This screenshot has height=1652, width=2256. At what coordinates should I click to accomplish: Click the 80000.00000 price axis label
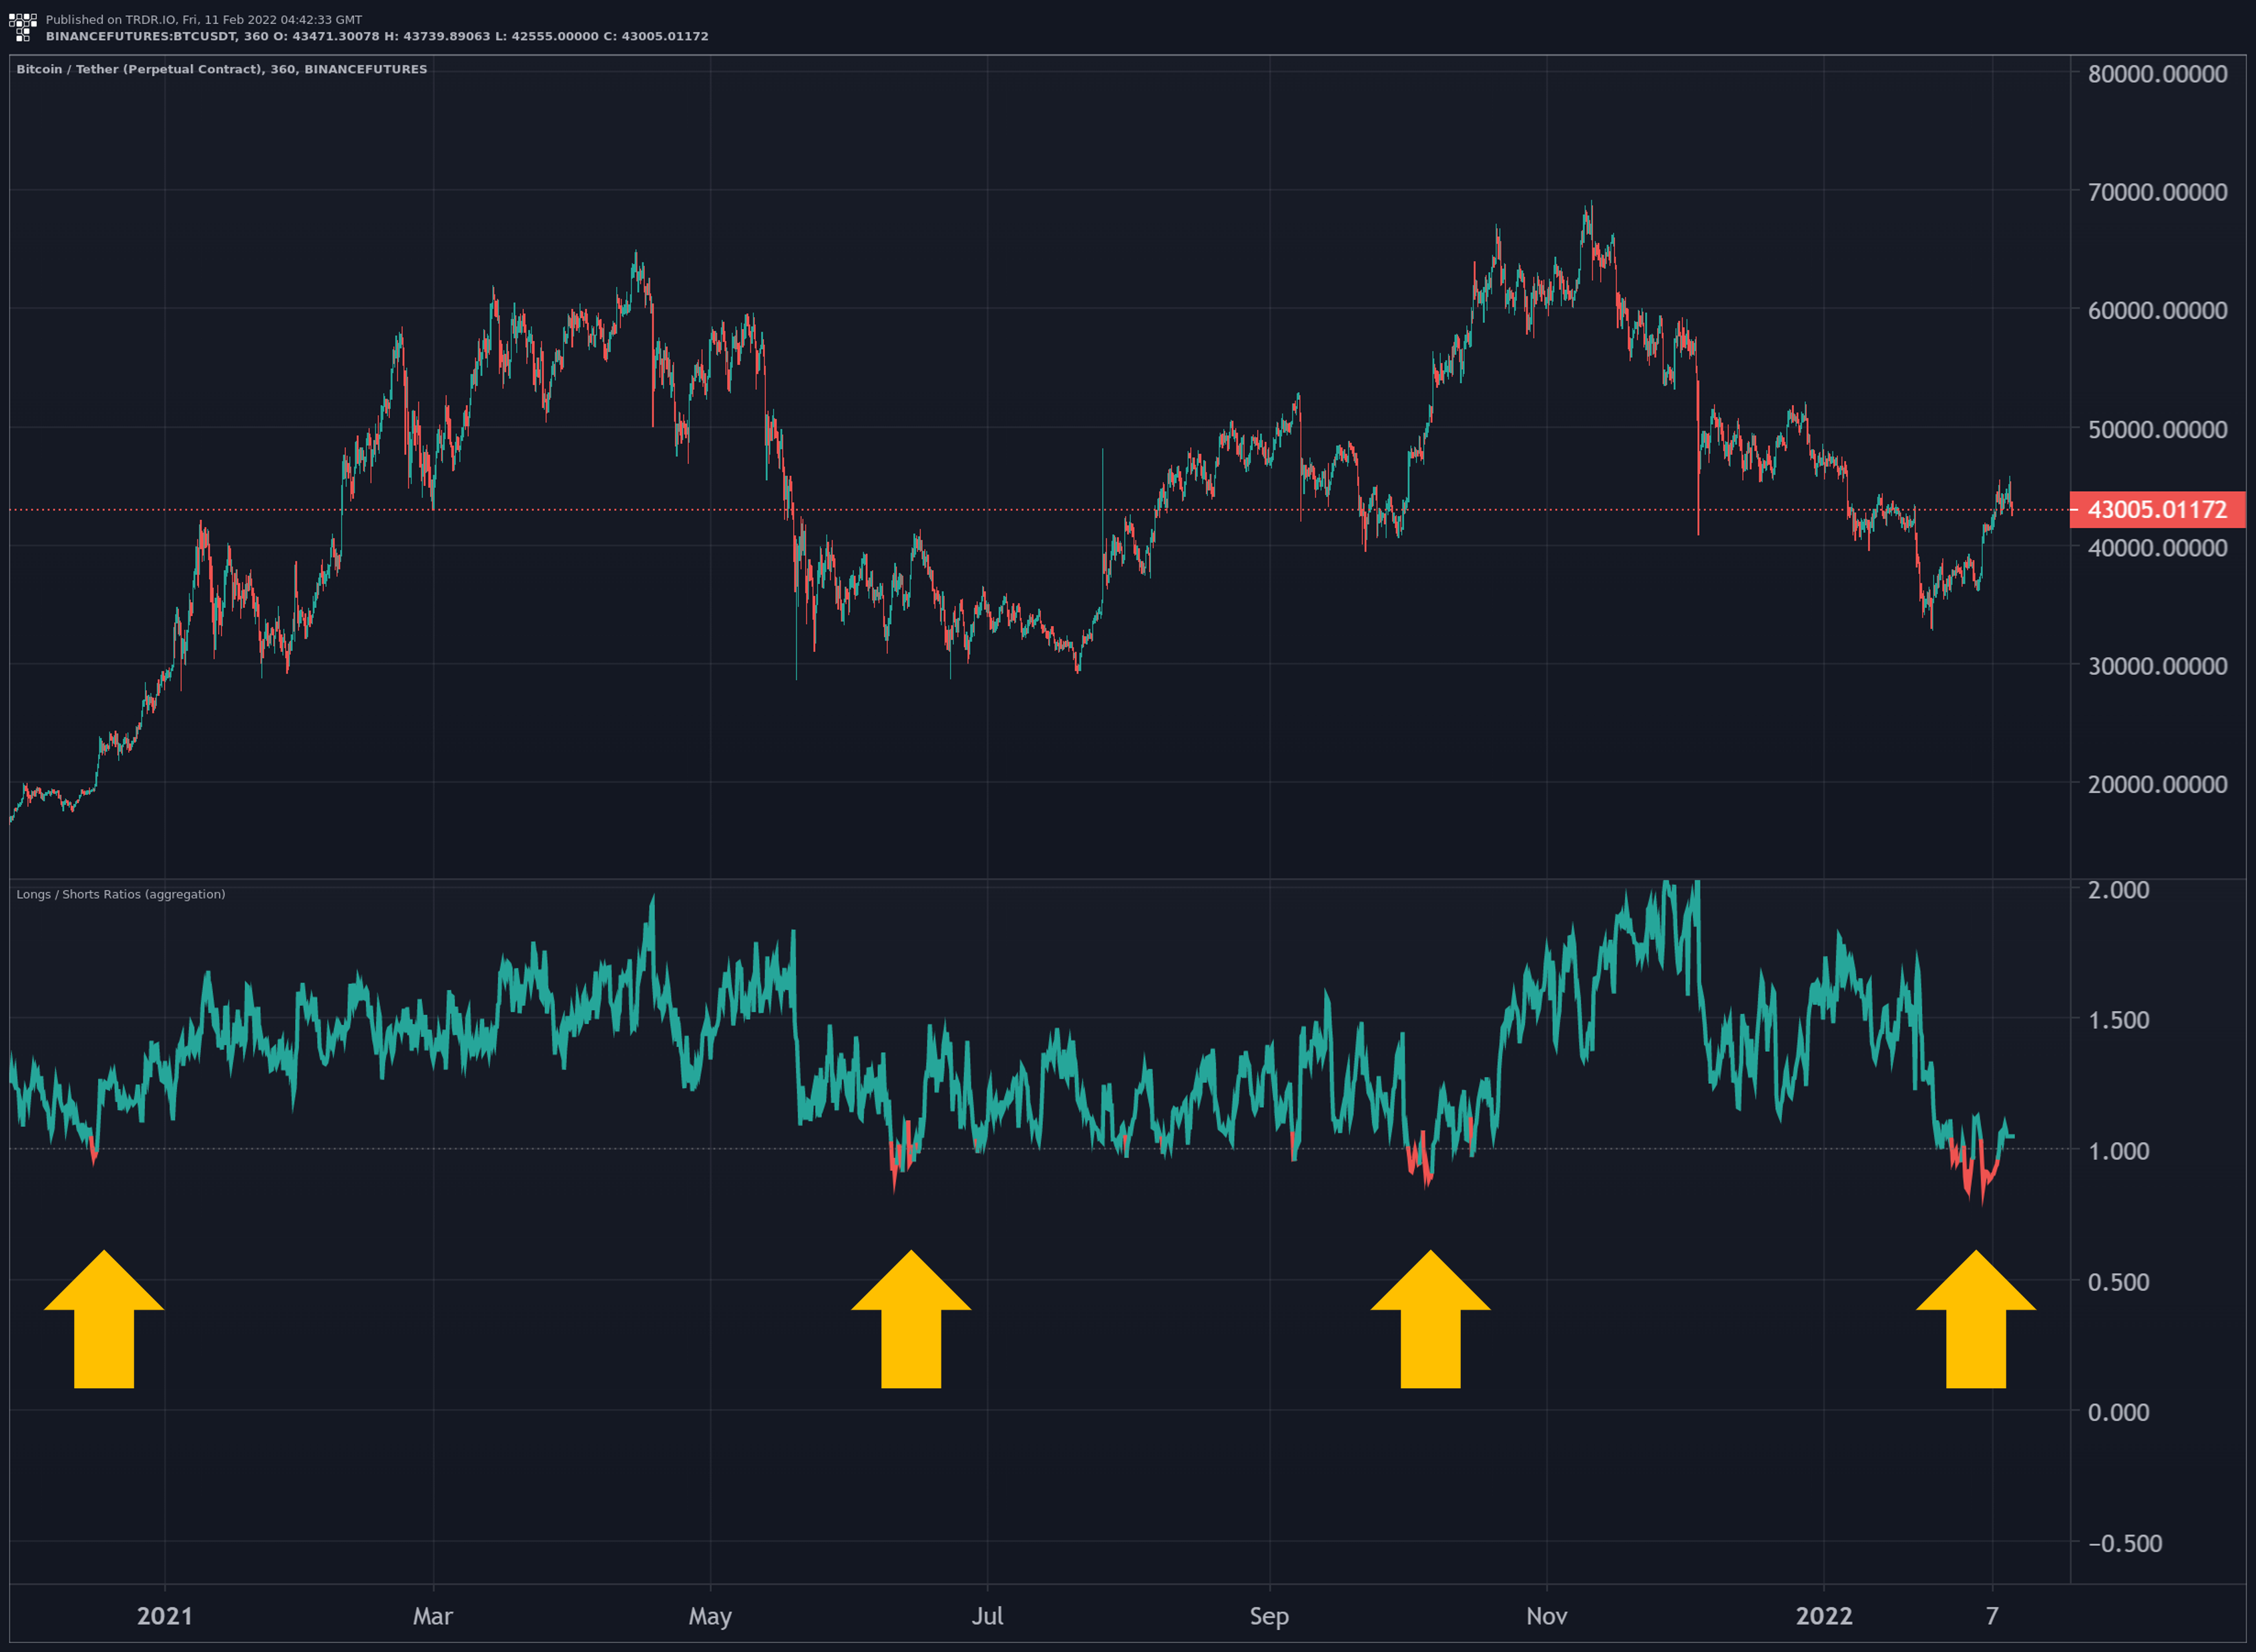(2157, 74)
